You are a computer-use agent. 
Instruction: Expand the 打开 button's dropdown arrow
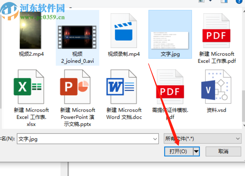[196, 151]
